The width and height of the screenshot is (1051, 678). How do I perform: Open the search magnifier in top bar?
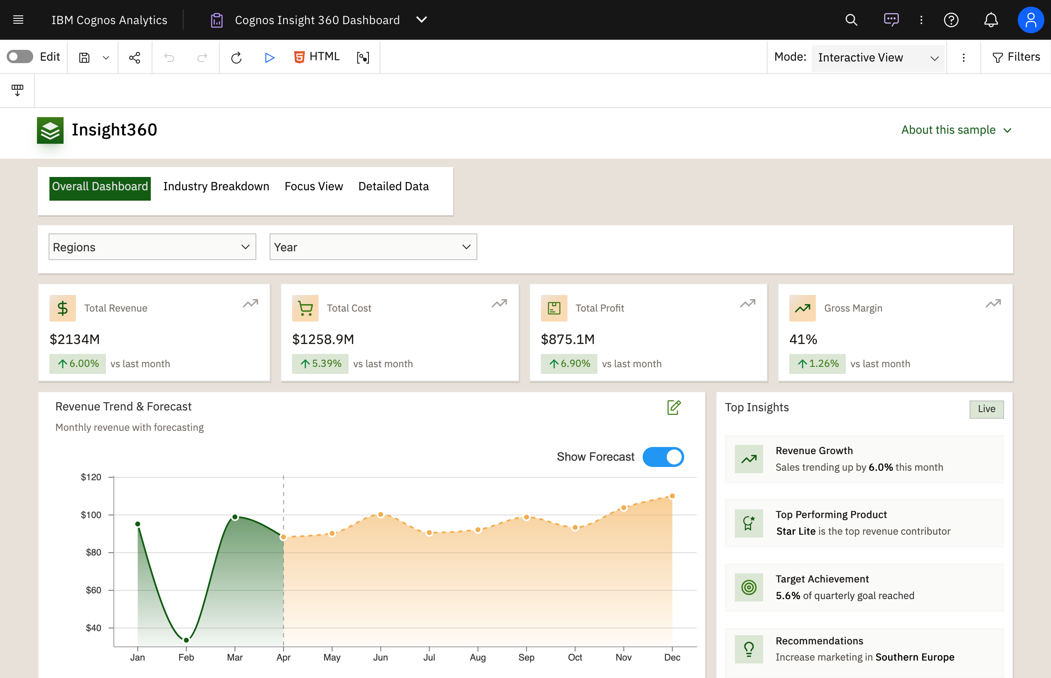click(x=851, y=20)
